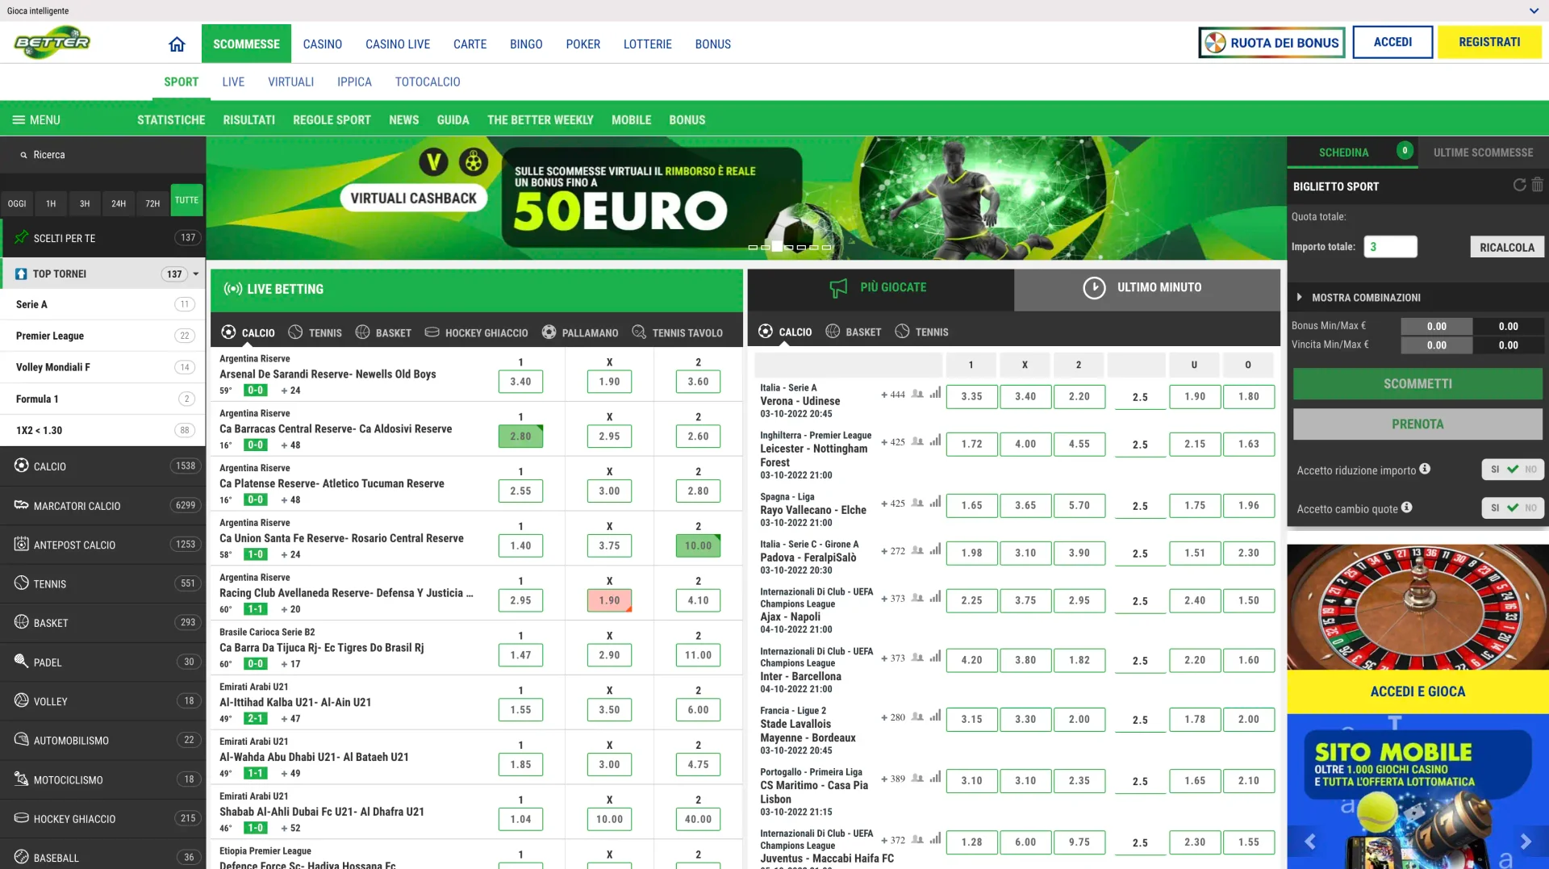Expand +24 markets for Arsenal De Sarandi Reserve
1549x869 pixels.
290,391
